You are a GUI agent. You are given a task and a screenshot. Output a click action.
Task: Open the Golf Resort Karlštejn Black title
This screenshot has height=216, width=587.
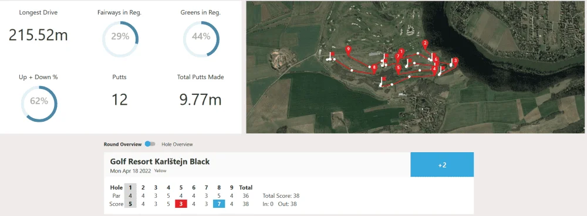[x=160, y=162]
